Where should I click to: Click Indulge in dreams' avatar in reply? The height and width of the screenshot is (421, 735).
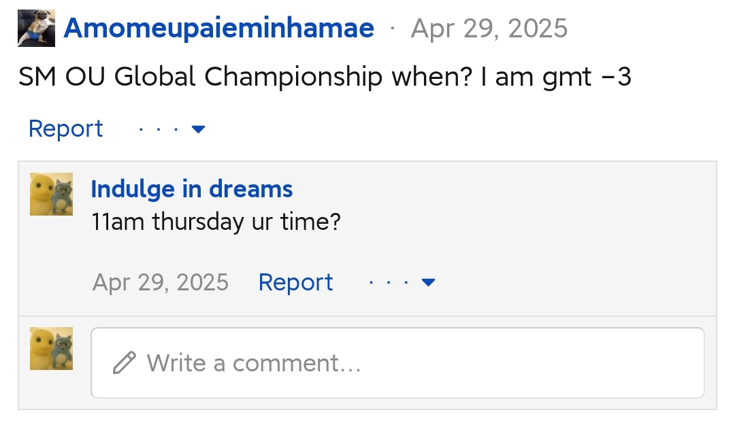pos(51,194)
